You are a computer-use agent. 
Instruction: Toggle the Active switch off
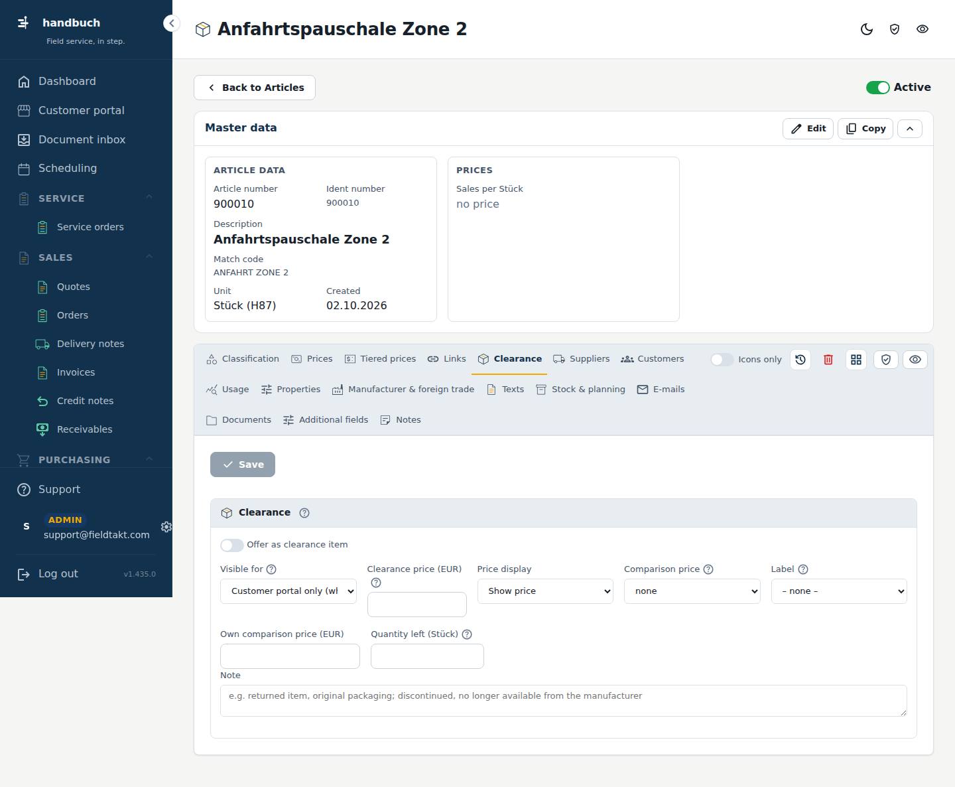pos(878,88)
